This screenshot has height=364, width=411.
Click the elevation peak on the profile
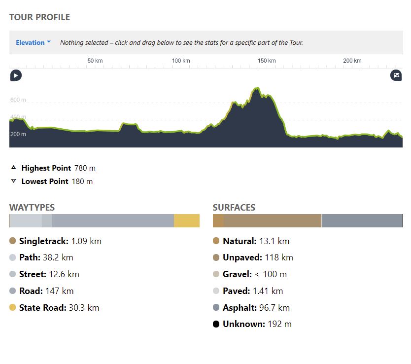point(257,89)
